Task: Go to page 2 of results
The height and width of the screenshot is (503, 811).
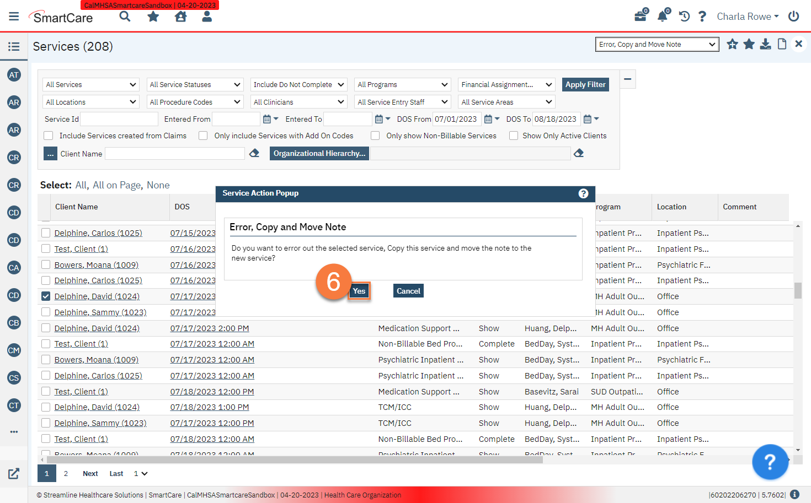Action: pos(66,473)
